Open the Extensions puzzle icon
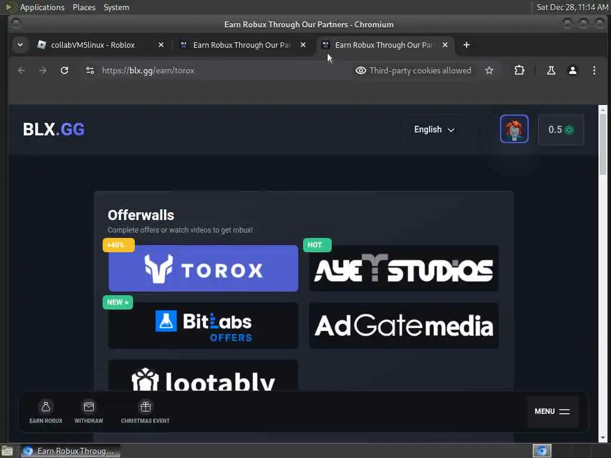This screenshot has width=611, height=458. pos(519,70)
